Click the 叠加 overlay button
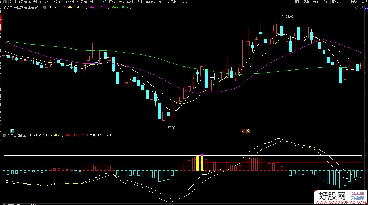The height and width of the screenshot is (205, 368). pos(307,2)
